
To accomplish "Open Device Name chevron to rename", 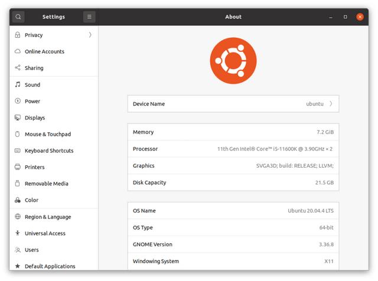I will [x=331, y=104].
